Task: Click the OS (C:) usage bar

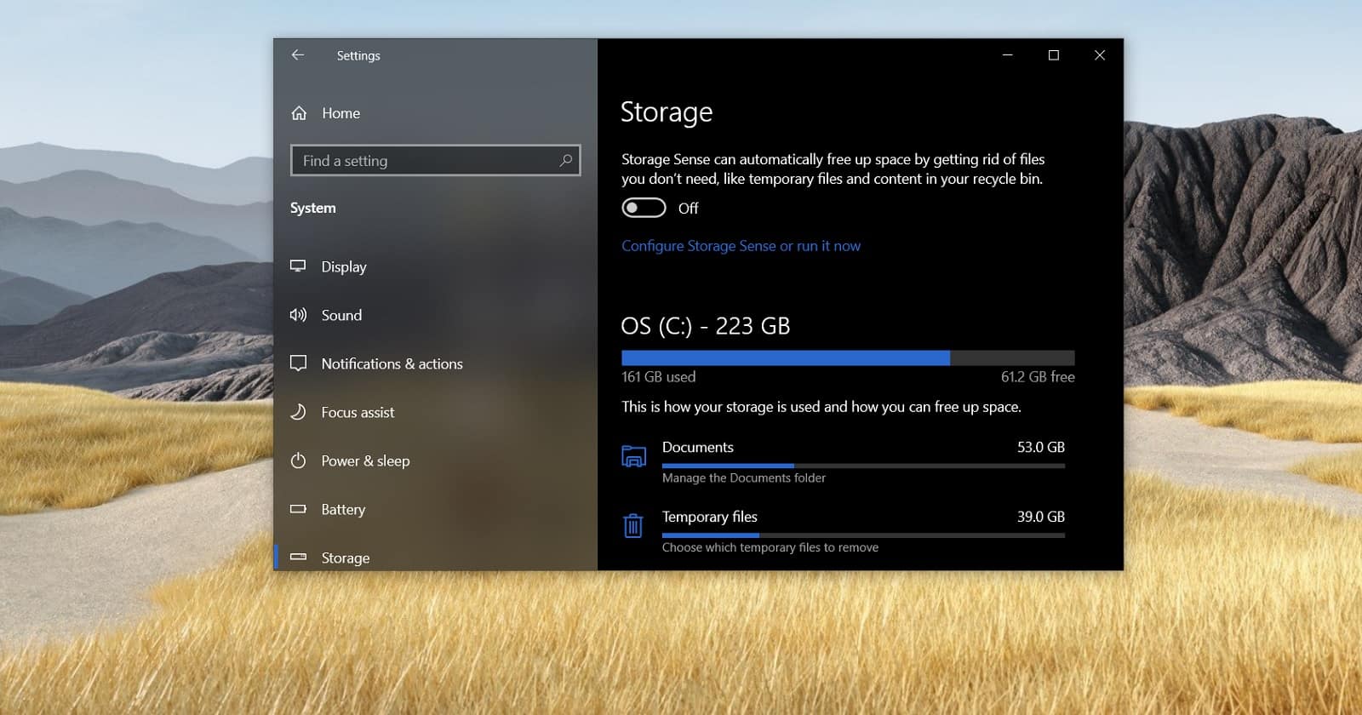Action: pos(848,357)
